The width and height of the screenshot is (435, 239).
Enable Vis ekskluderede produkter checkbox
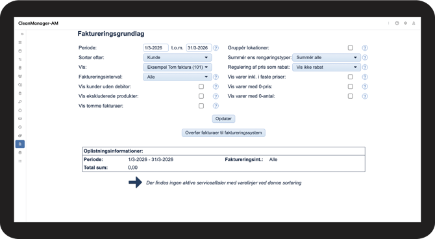201,96
